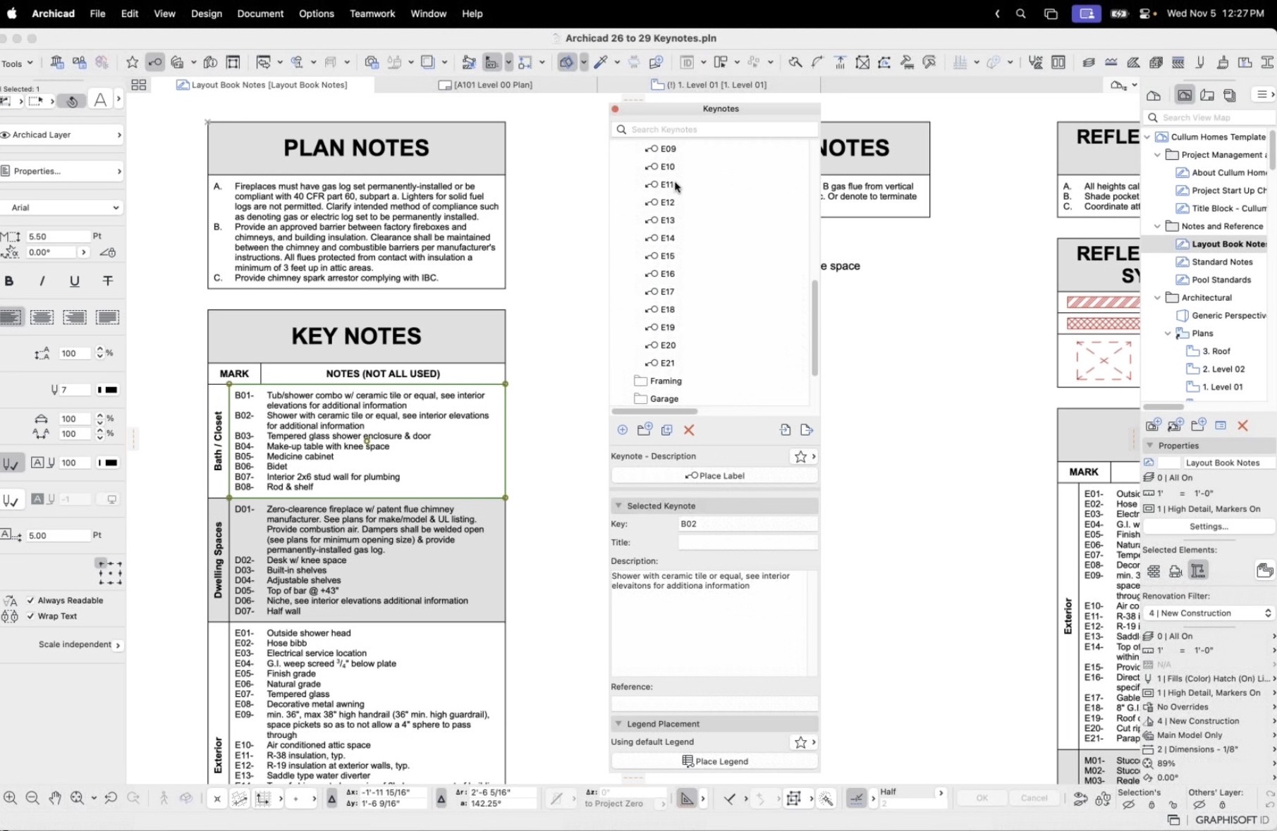
Task: Toggle the Archicad Layer eye visibility
Action: [6, 135]
